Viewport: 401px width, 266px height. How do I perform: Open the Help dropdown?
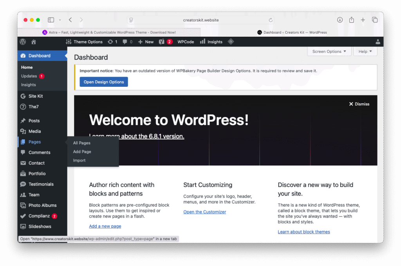pos(365,51)
